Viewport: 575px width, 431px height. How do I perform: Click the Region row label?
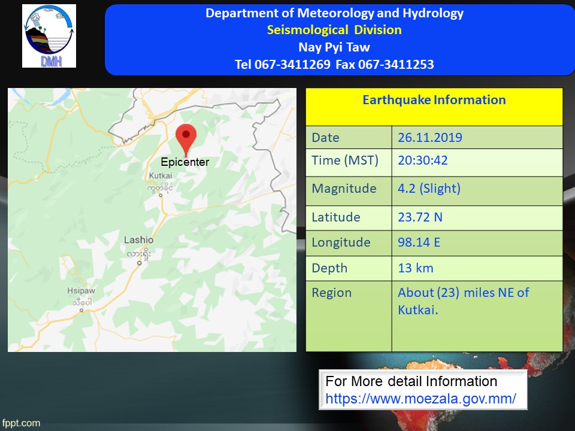(331, 293)
